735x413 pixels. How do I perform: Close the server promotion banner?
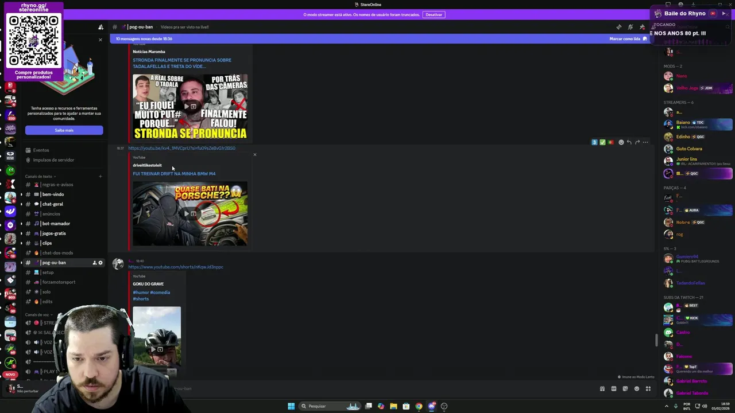pos(100,40)
